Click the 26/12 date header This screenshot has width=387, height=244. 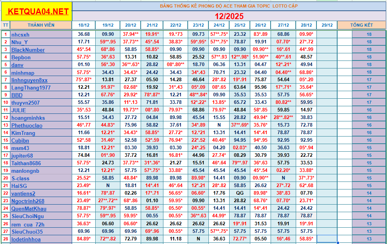pos(261,25)
